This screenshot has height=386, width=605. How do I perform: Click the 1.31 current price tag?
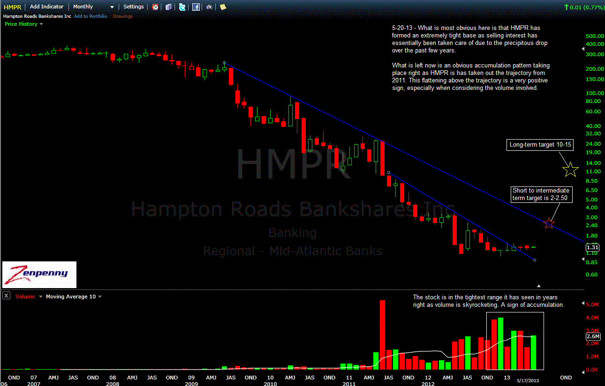click(x=592, y=247)
